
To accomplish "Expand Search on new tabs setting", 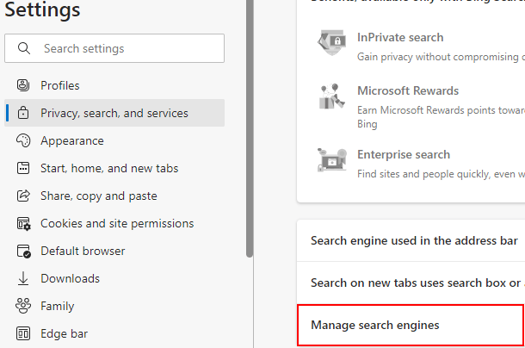I will click(x=416, y=282).
